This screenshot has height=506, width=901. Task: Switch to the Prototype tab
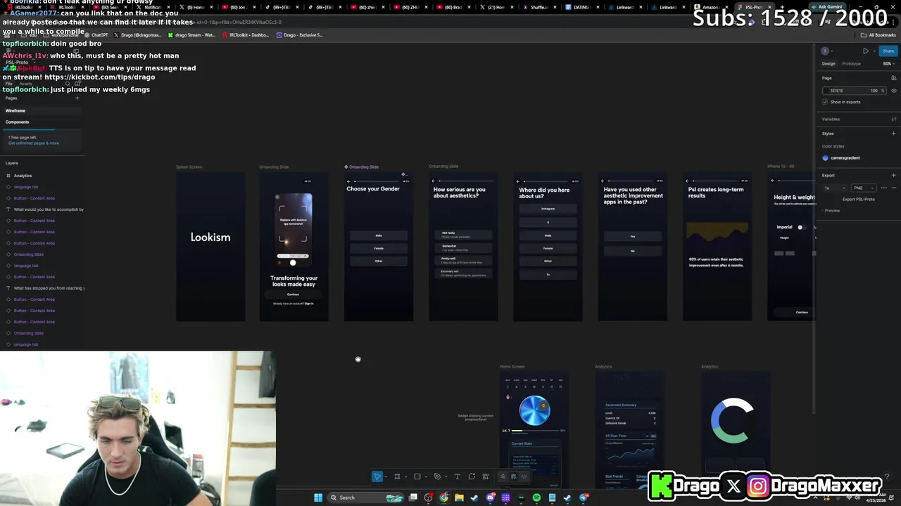[851, 63]
